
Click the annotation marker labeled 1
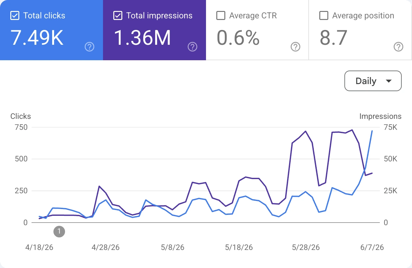pyautogui.click(x=59, y=231)
